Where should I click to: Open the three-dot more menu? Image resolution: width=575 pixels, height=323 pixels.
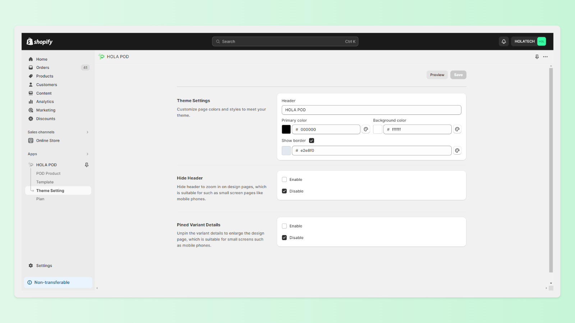pos(545,57)
